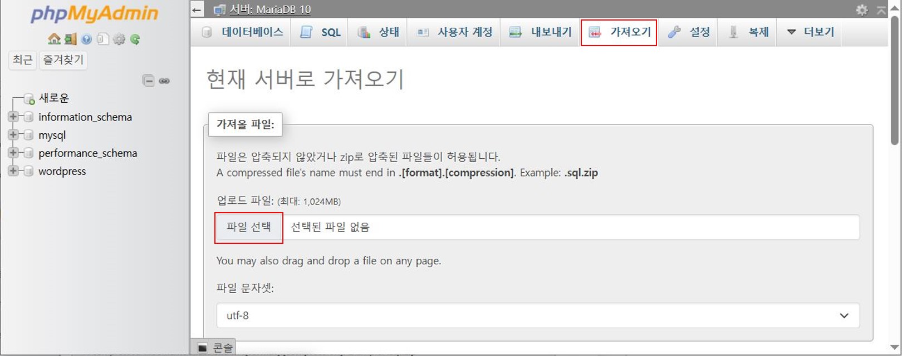This screenshot has height=356, width=902.
Task: Select the wordpress database name
Action: [62, 171]
